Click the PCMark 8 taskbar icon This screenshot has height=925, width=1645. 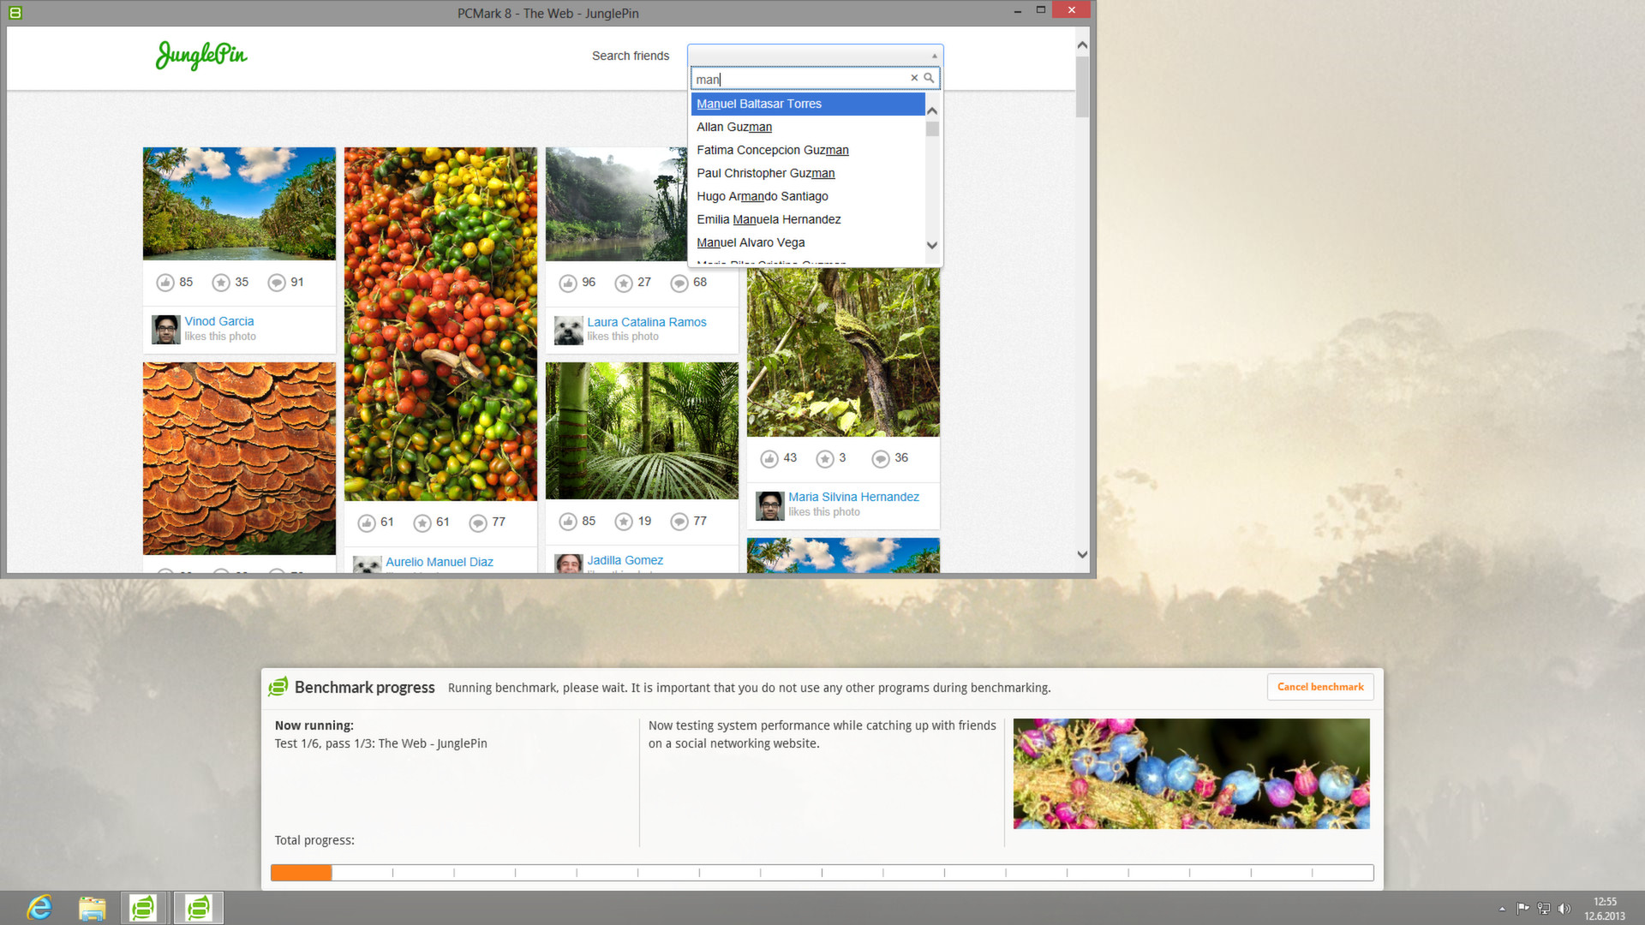pyautogui.click(x=143, y=907)
